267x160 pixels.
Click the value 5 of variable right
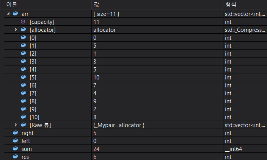coord(94,133)
